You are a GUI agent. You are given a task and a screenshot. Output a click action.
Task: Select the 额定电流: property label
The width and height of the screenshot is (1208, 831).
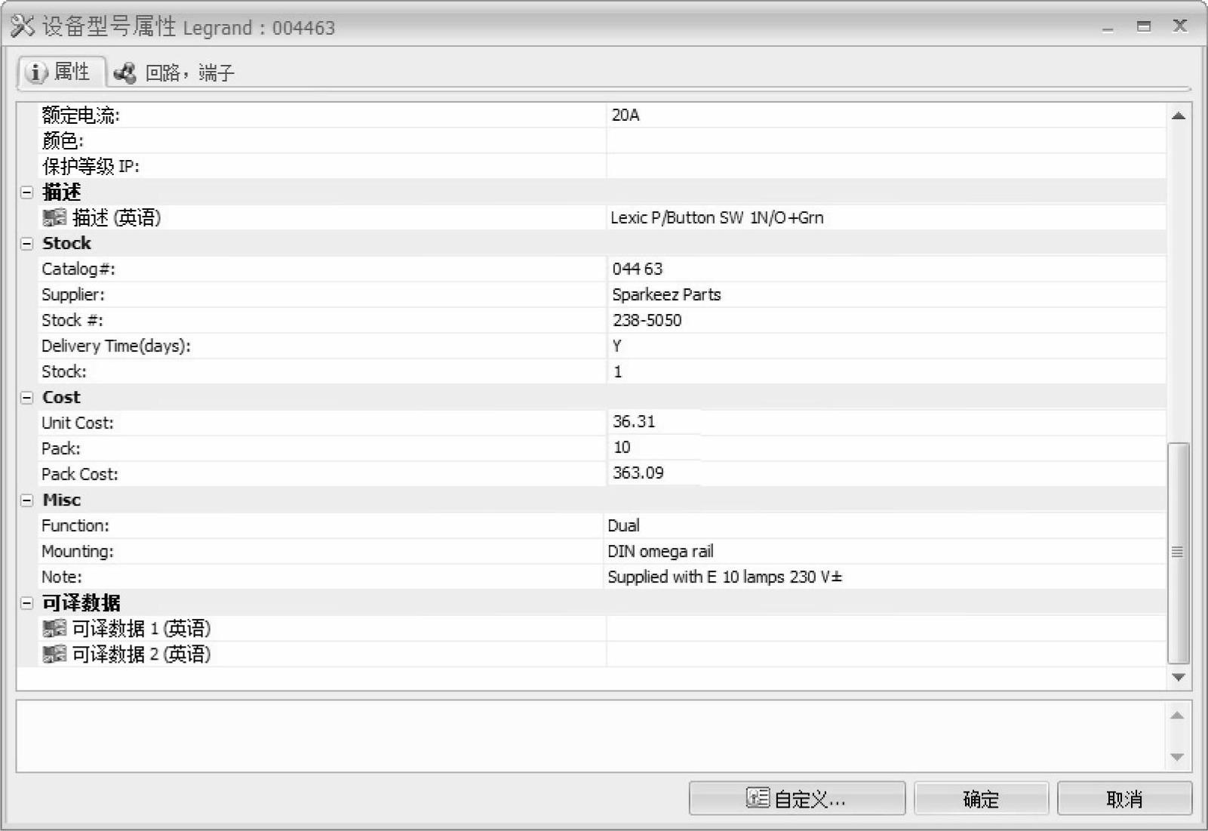click(81, 115)
